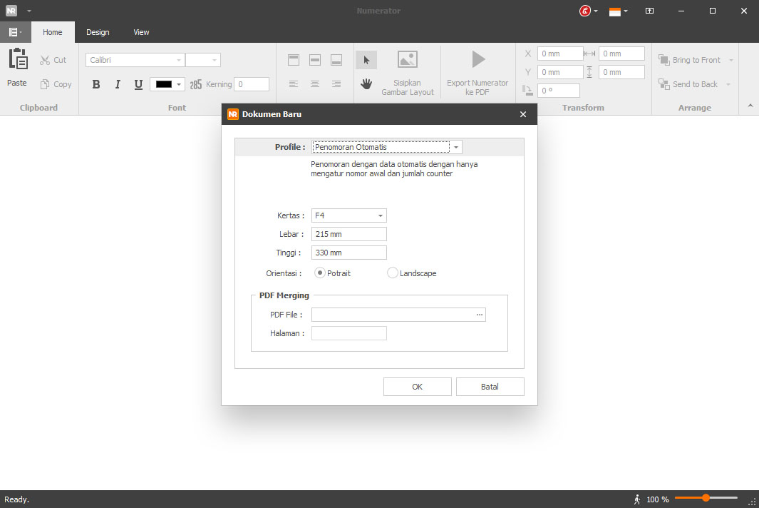Open the Calibri font name dropdown

pos(178,60)
